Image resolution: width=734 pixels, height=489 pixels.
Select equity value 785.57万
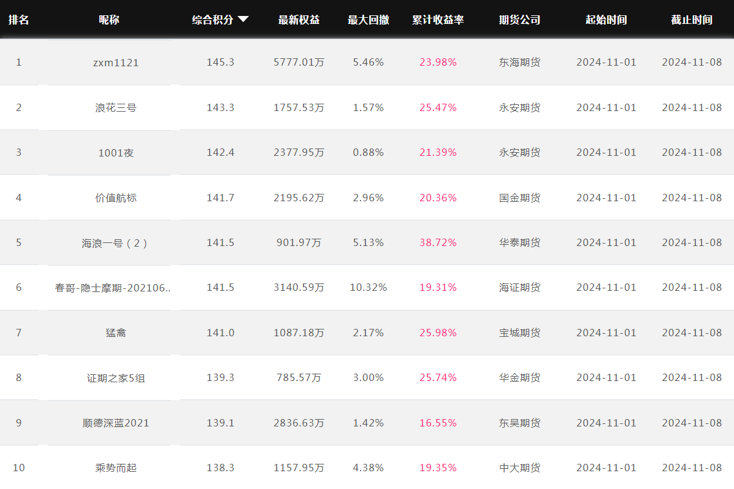299,377
